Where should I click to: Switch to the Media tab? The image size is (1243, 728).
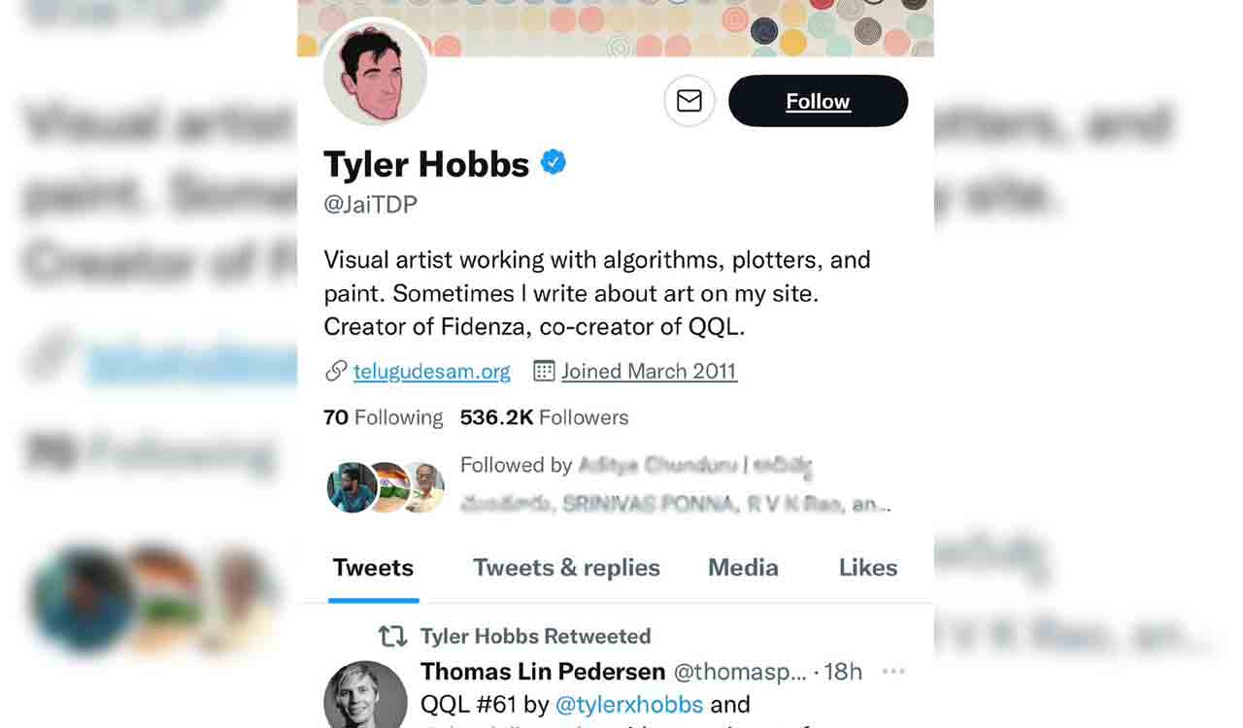742,568
